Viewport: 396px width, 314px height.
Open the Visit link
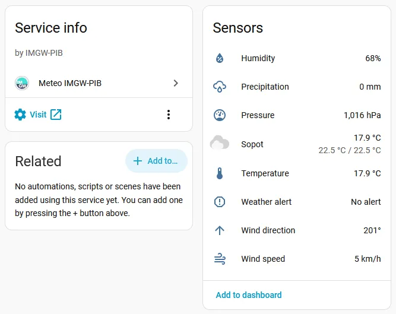(38, 115)
